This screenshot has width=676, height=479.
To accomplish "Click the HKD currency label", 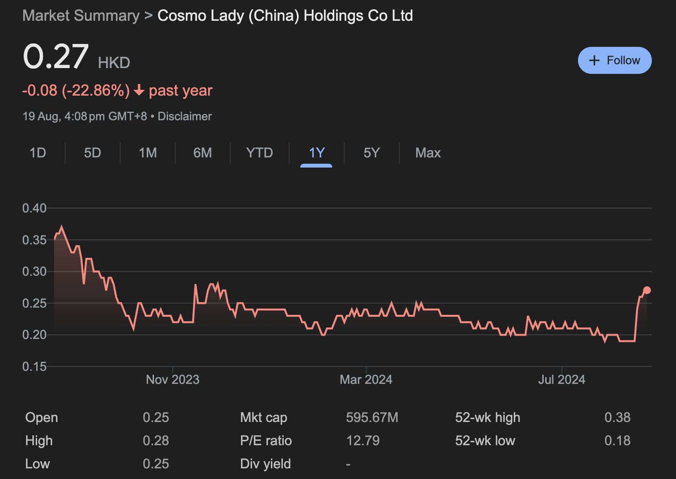I will [114, 63].
